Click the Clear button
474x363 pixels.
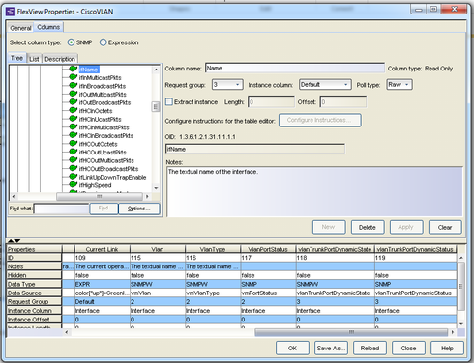pyautogui.click(x=445, y=227)
